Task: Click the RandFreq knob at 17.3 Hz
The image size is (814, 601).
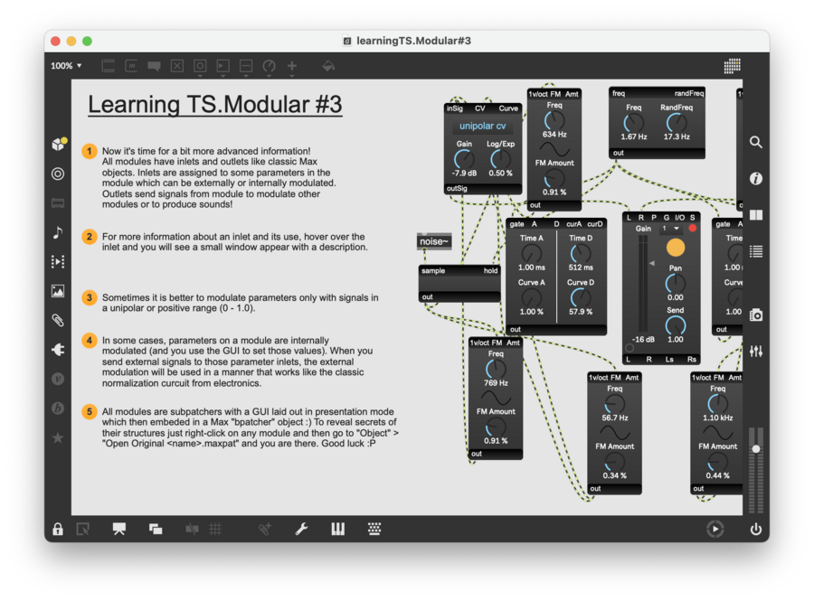Action: [676, 123]
